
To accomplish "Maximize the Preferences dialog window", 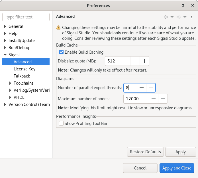I will 183,5.
